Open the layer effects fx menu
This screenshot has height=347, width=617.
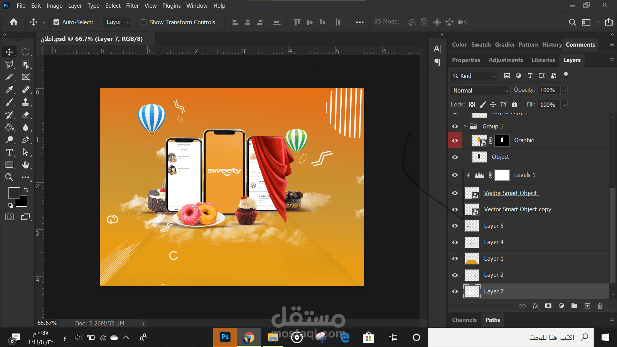tap(535, 306)
